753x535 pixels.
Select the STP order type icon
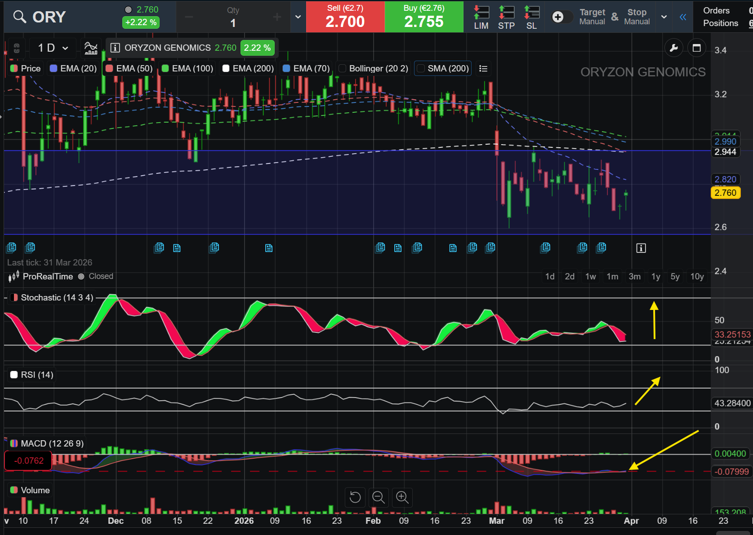click(x=506, y=13)
